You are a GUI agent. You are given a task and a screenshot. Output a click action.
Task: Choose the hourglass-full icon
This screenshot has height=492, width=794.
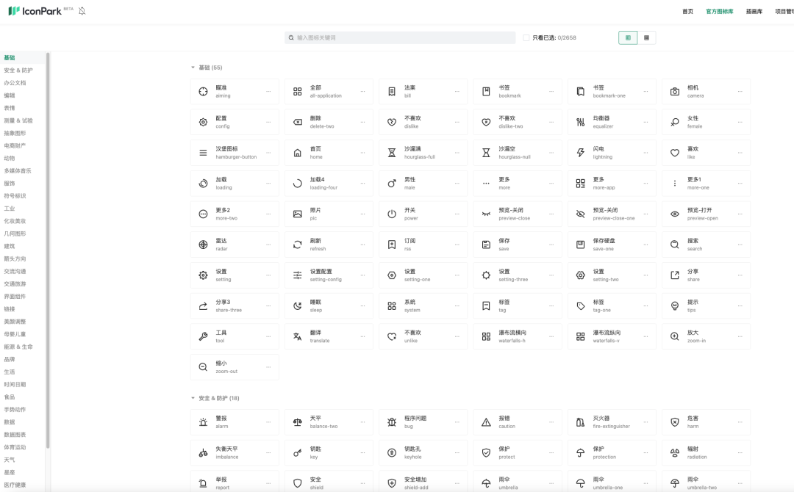point(391,153)
